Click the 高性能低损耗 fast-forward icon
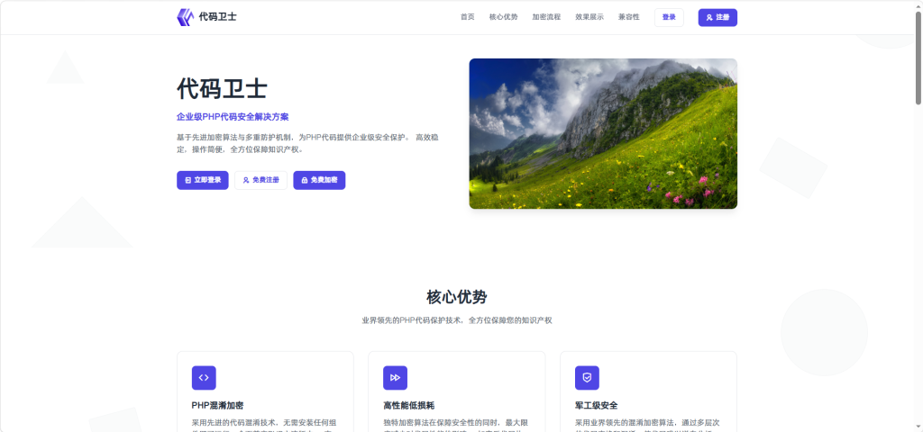Image resolution: width=923 pixels, height=432 pixels. 395,378
